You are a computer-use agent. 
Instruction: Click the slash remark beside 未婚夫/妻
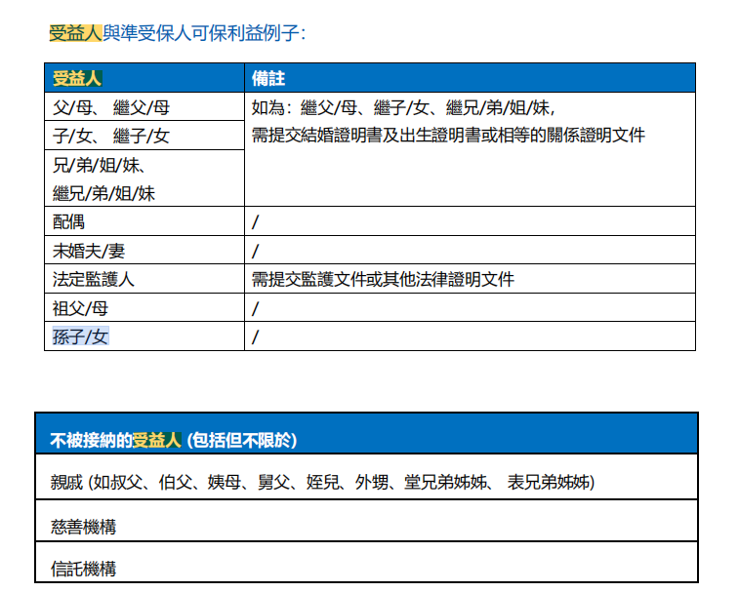click(x=256, y=252)
